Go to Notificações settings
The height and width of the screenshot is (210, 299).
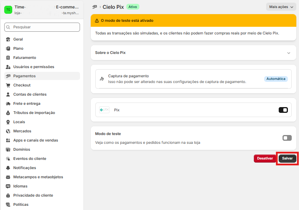42,168
